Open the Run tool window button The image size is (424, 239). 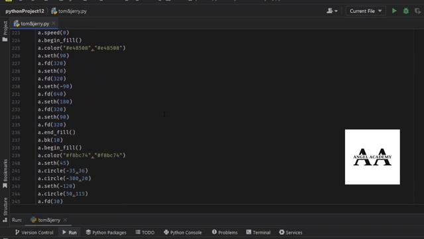(70, 232)
